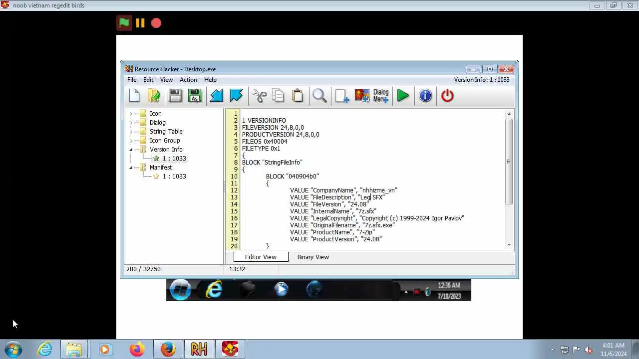Collapse the Version Info folder arrow

[131, 150]
